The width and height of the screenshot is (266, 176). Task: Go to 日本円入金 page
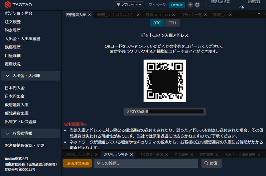coord(15,88)
